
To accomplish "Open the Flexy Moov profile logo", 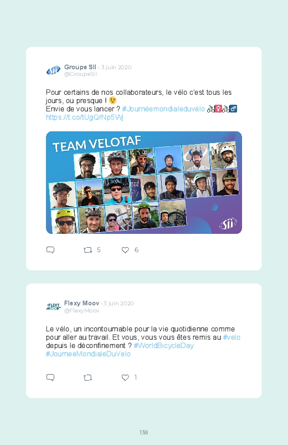I will (53, 306).
